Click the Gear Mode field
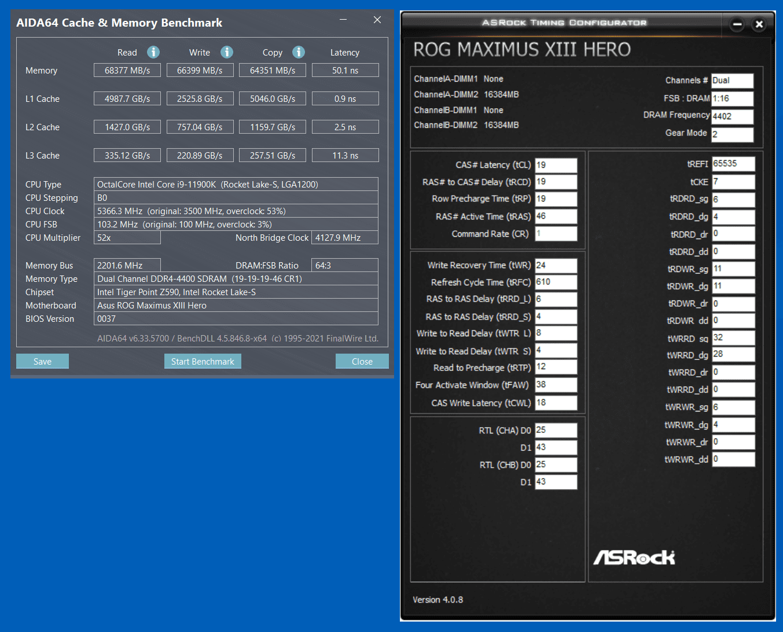 (732, 134)
